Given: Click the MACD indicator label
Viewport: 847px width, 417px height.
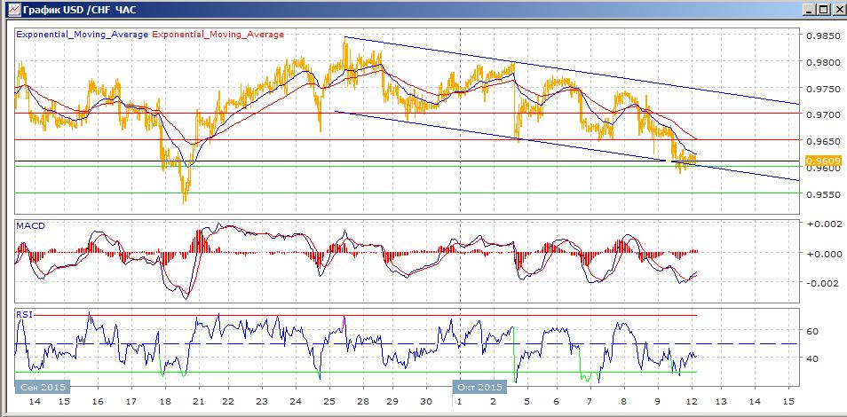Looking at the screenshot, I should pyautogui.click(x=30, y=225).
